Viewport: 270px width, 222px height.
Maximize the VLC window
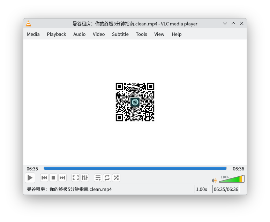[233, 23]
